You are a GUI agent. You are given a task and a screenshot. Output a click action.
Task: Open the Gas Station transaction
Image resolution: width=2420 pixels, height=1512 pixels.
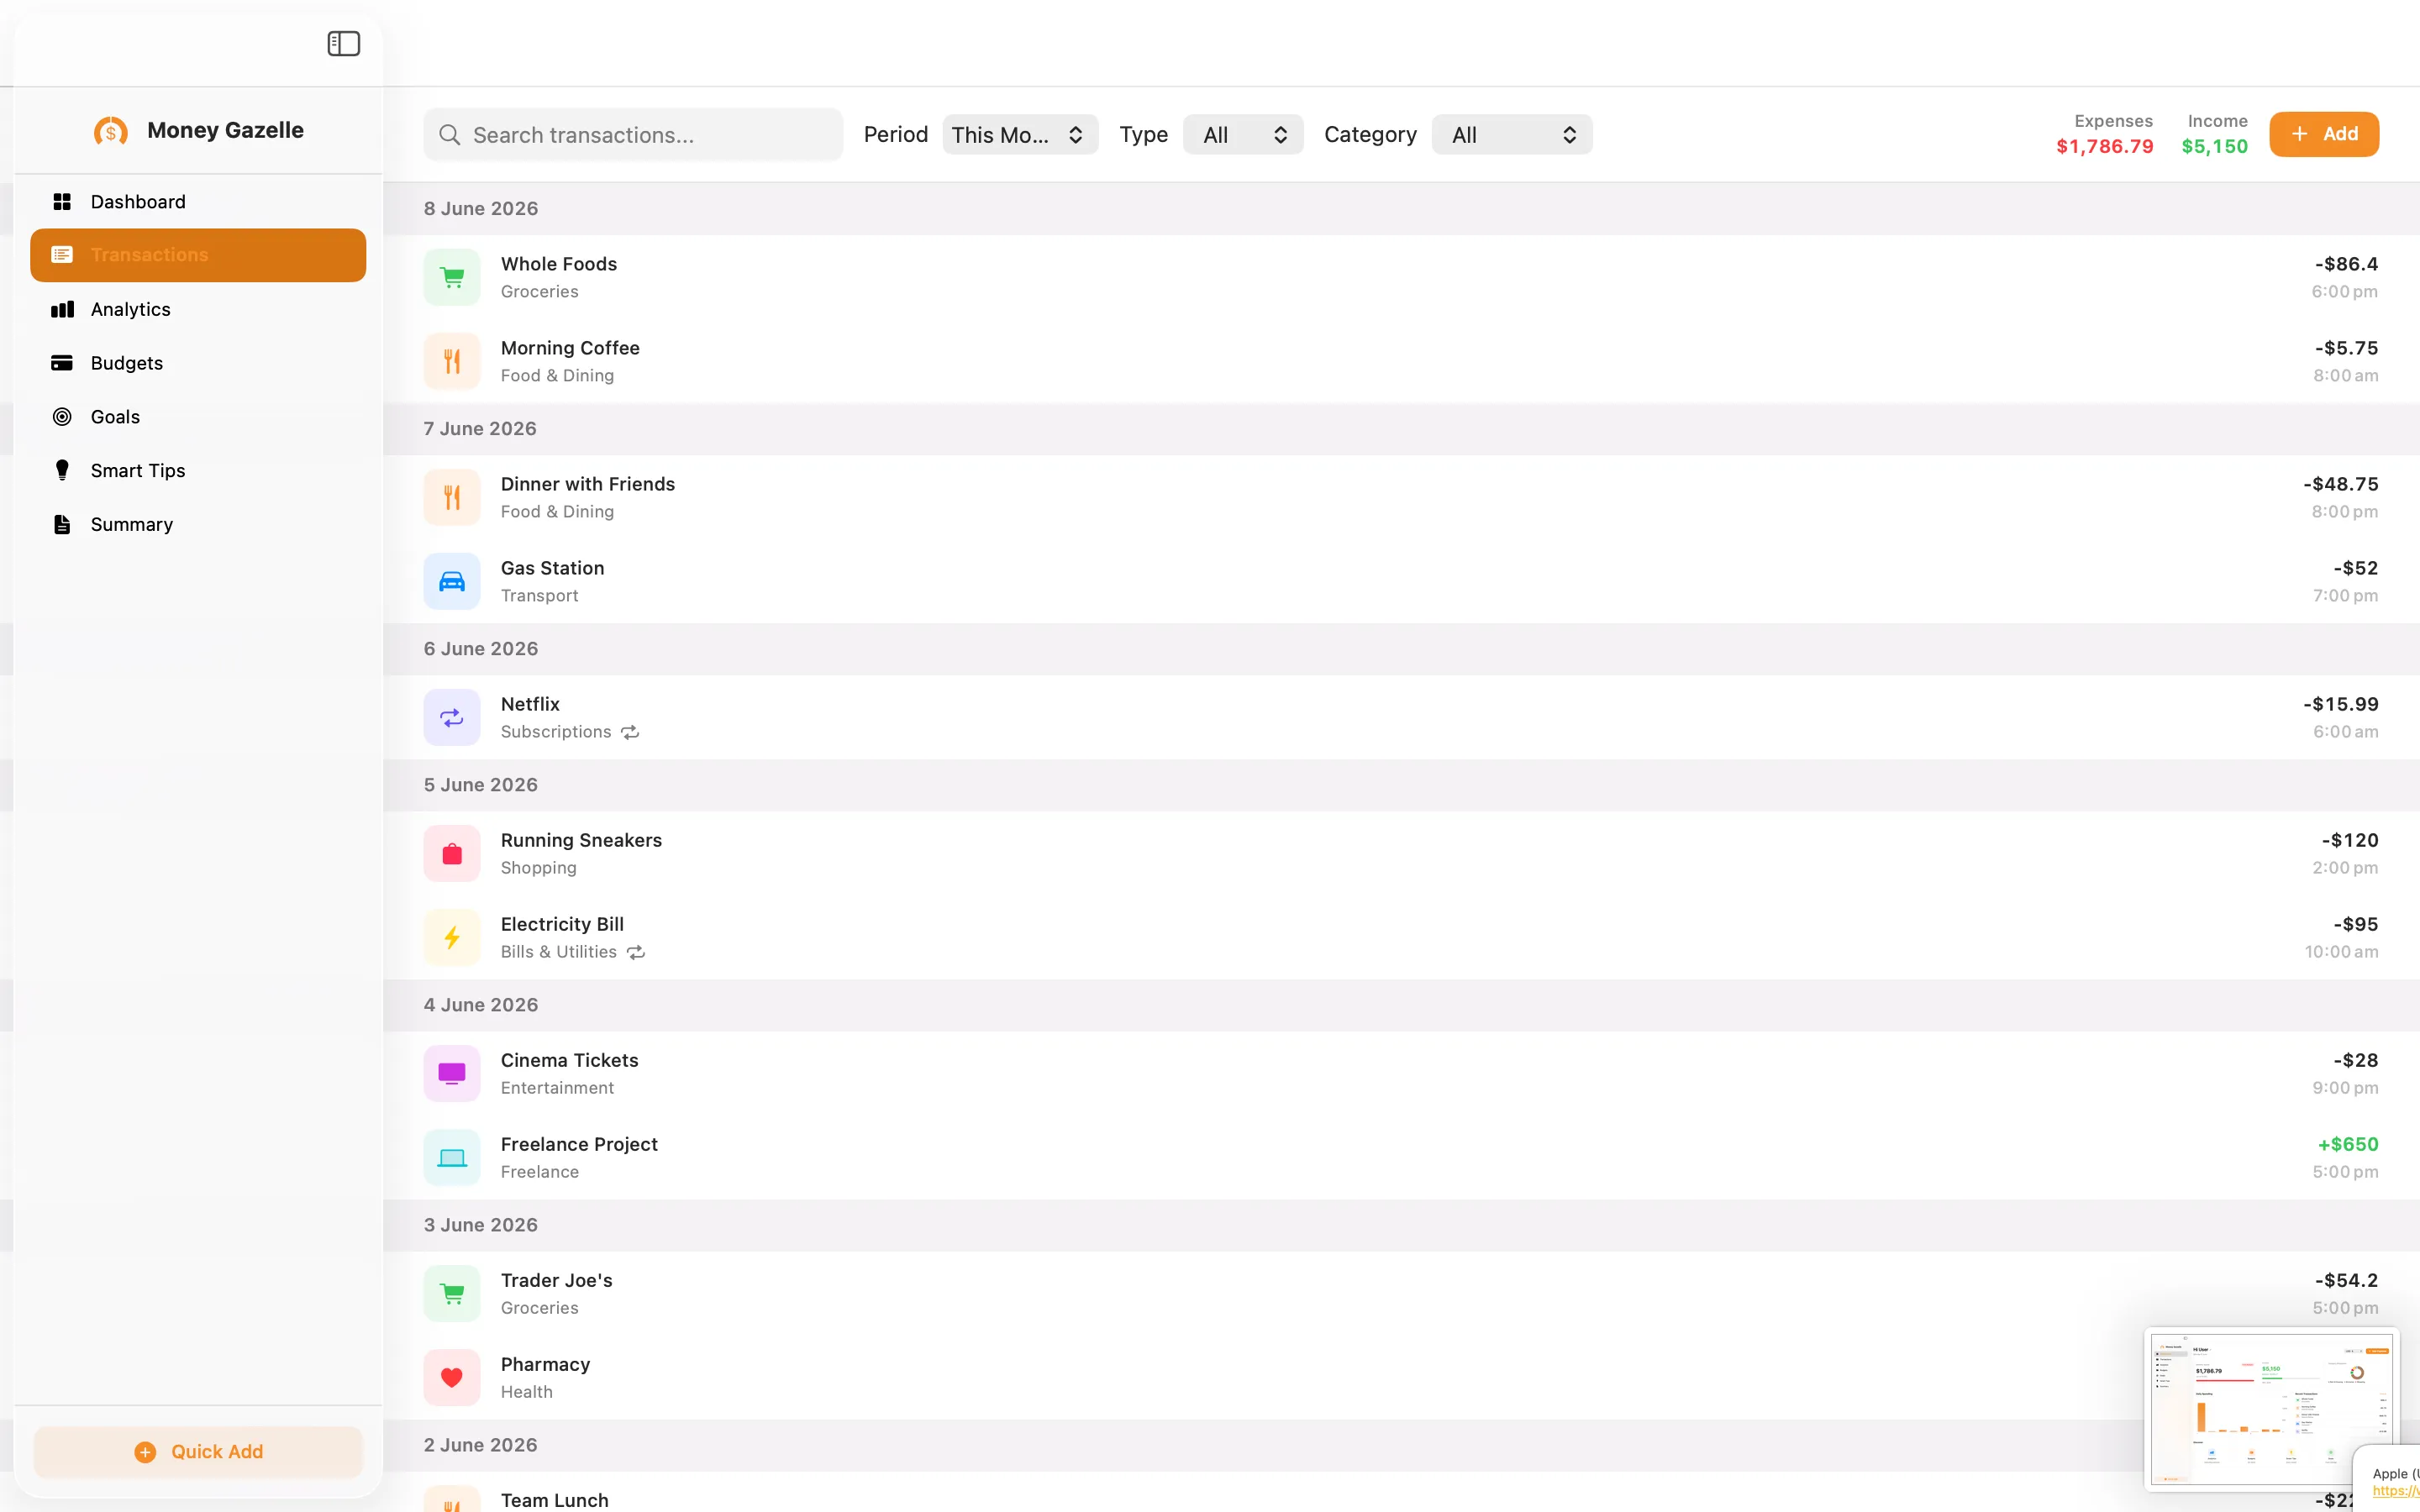click(x=1401, y=581)
